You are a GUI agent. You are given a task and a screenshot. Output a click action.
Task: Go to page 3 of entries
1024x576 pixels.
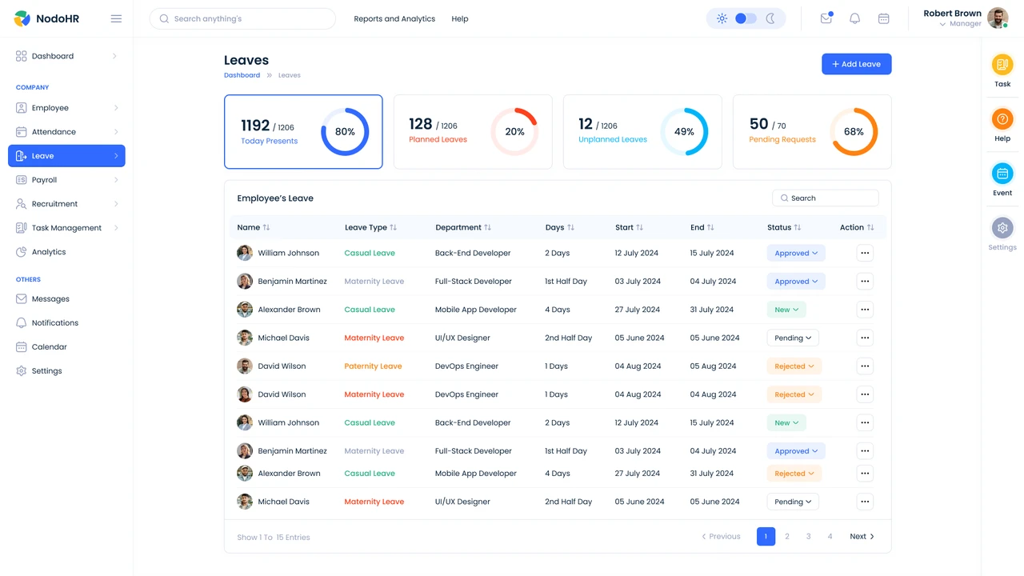[x=809, y=537]
